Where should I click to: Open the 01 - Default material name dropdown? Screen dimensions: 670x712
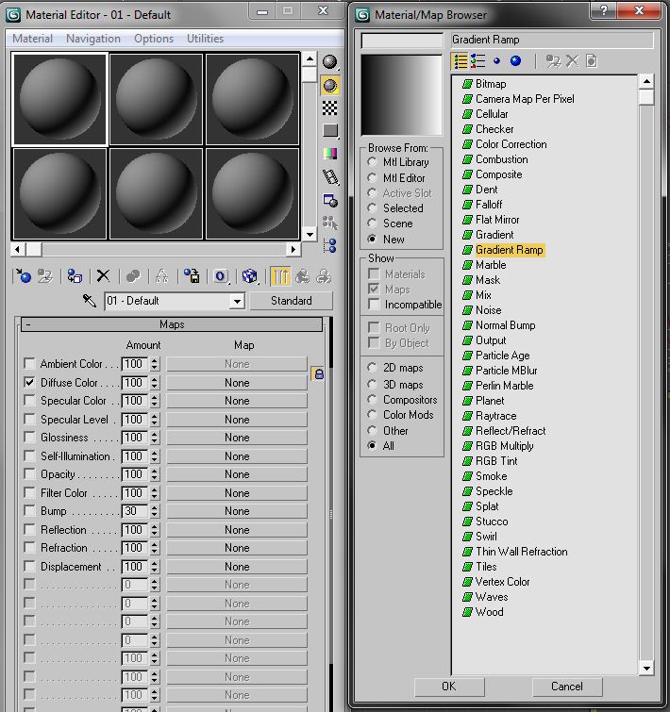click(237, 301)
